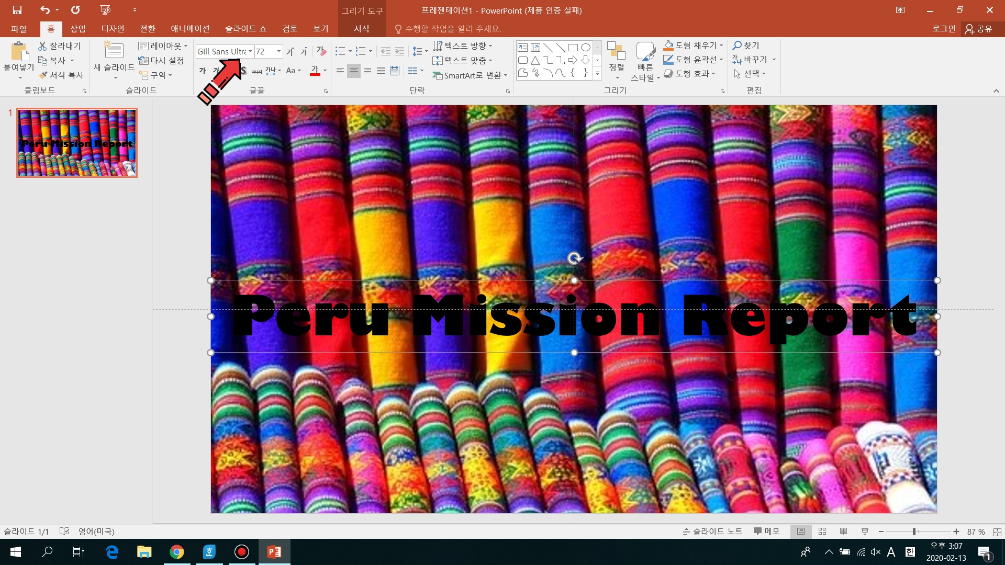
Task: Click the zoom slider handle
Action: click(914, 532)
